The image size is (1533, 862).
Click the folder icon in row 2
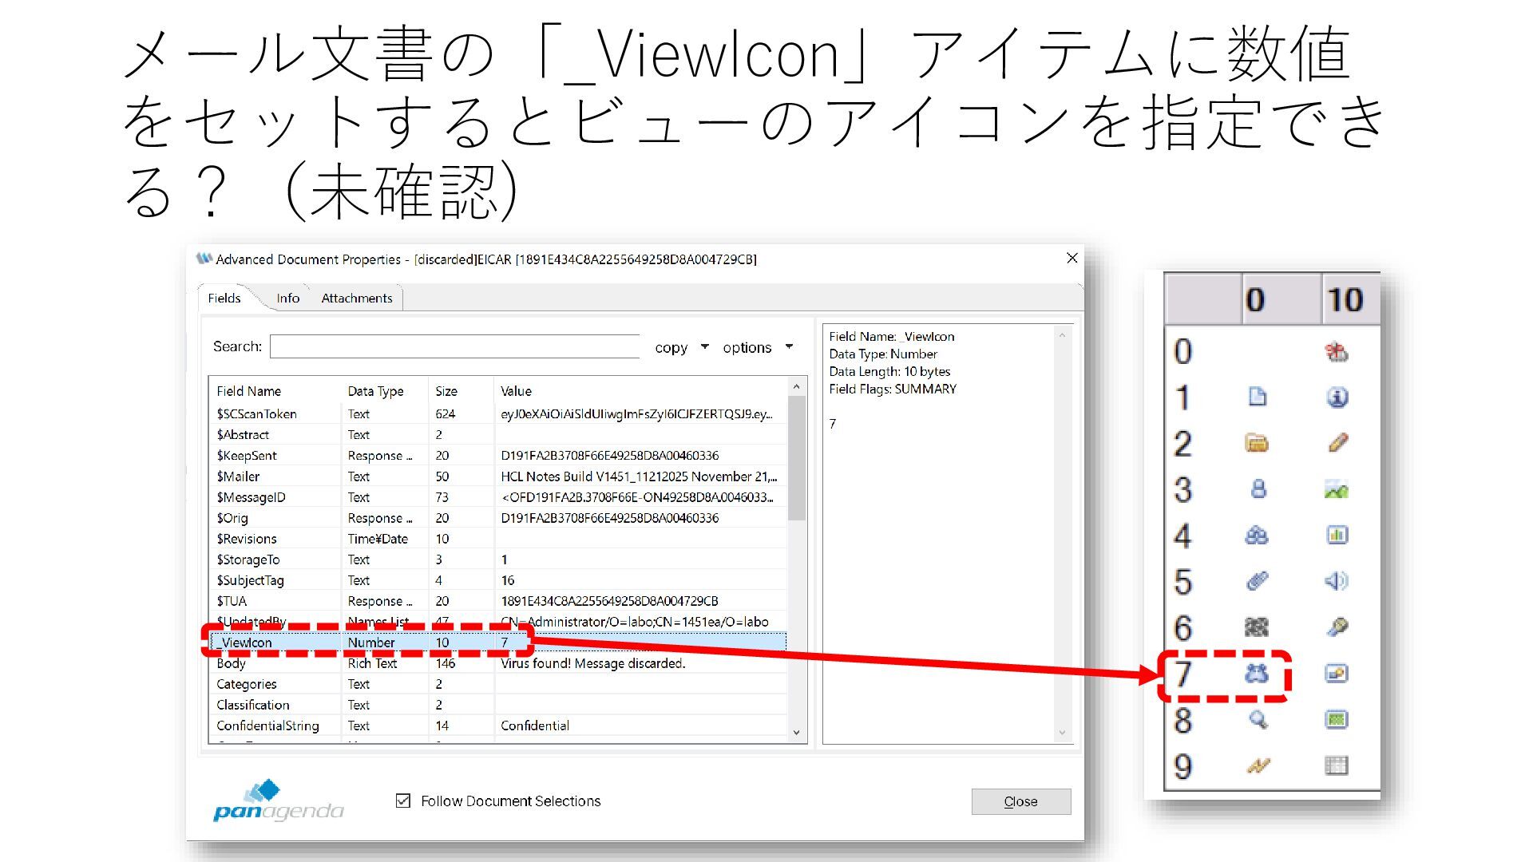[1257, 443]
